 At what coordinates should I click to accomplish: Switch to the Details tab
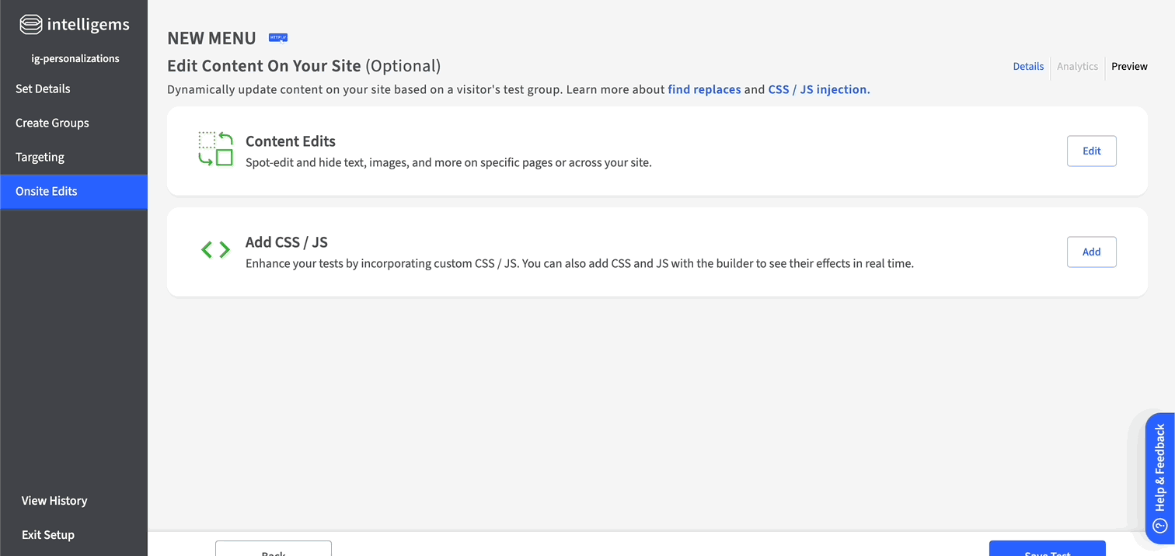pyautogui.click(x=1028, y=67)
